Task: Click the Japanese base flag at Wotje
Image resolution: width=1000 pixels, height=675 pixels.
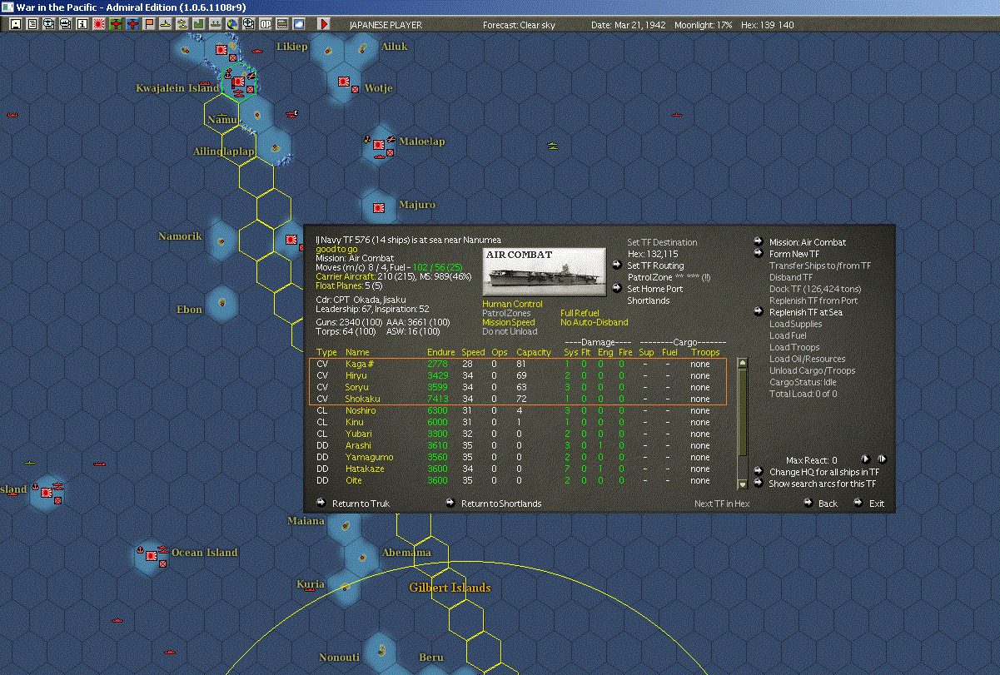Action: [x=343, y=82]
